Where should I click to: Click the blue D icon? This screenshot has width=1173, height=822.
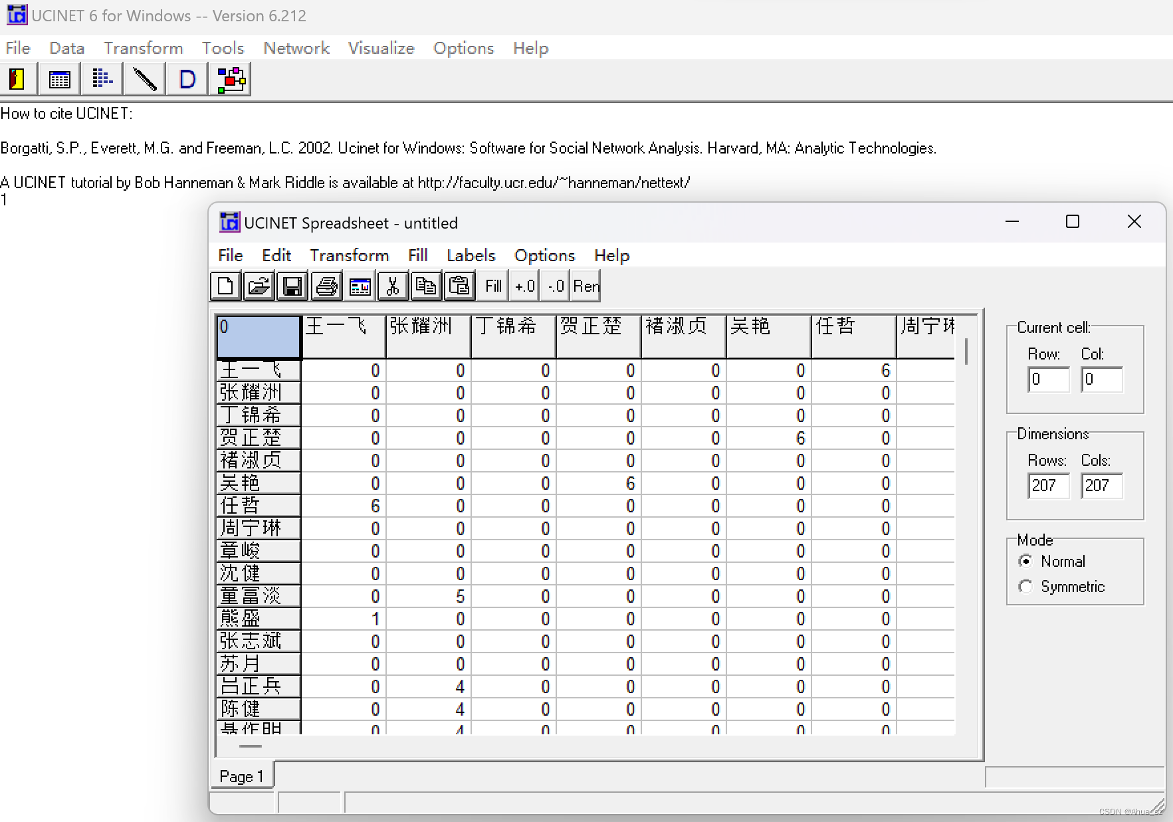point(187,80)
